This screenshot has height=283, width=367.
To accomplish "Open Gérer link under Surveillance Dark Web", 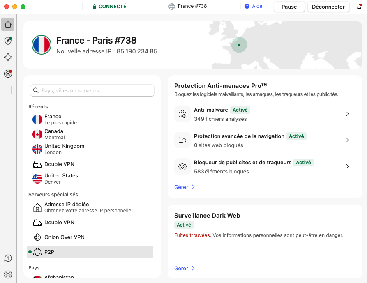I will pyautogui.click(x=184, y=268).
